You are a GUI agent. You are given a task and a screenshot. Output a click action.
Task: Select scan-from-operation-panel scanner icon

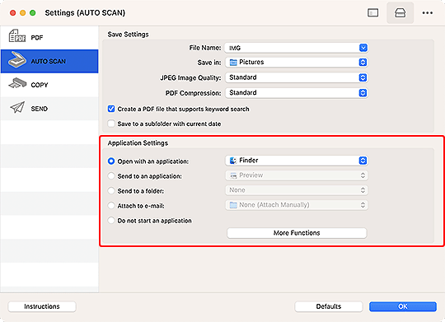pyautogui.click(x=400, y=13)
